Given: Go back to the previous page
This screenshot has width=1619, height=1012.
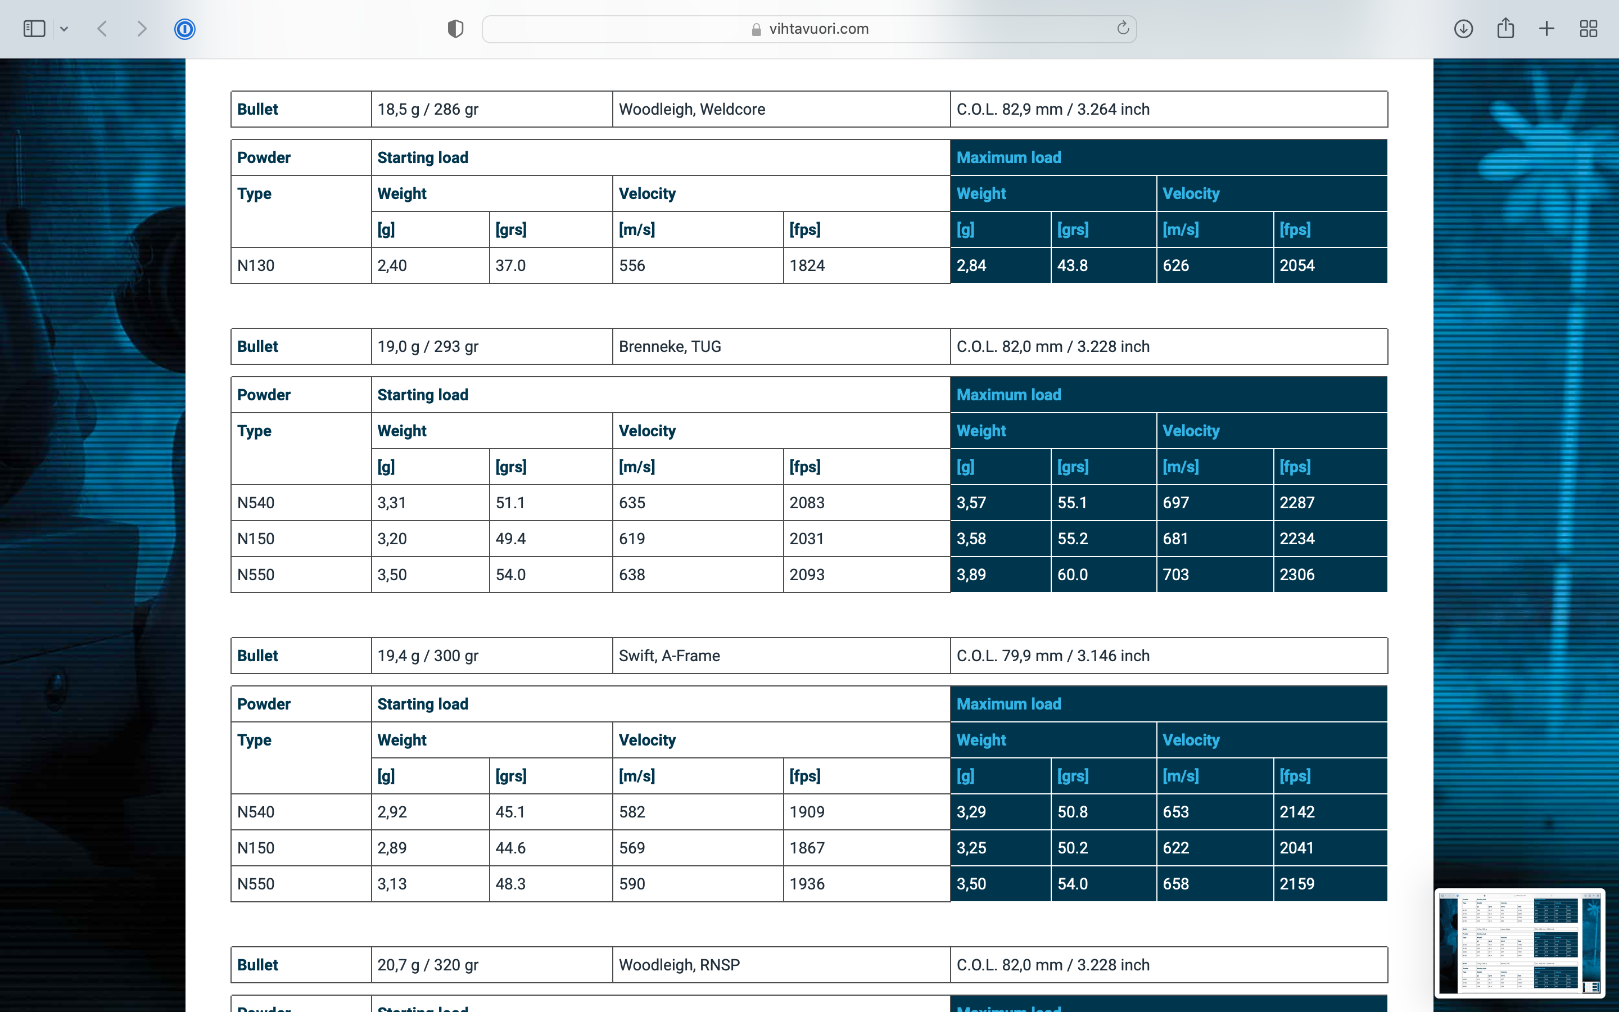Looking at the screenshot, I should coord(102,29).
